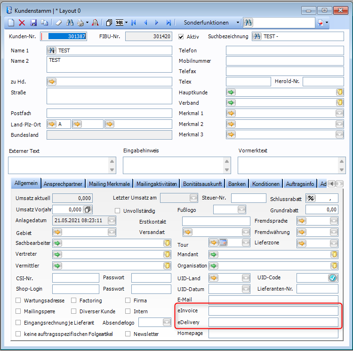Tick the Newsletter checkbox
Screen dimensions: 353x351
tap(128, 334)
